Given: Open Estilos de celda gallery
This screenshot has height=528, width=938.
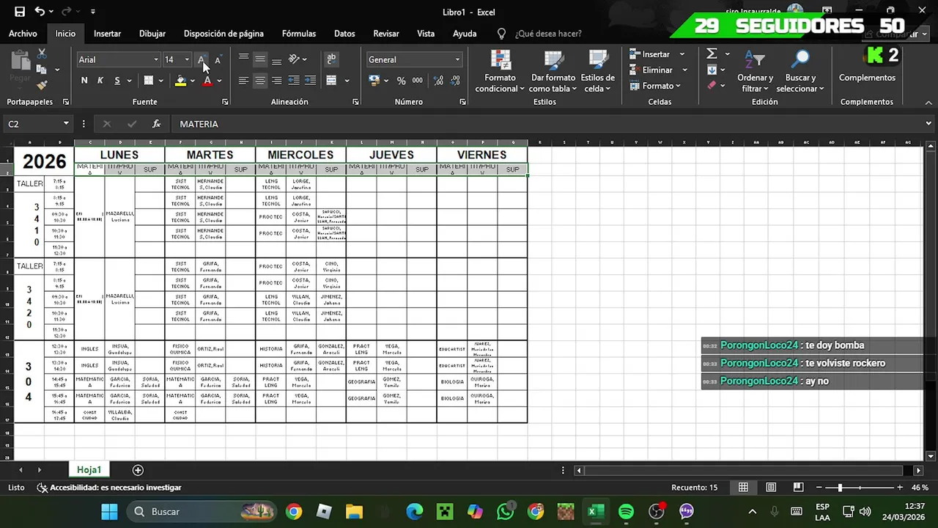Looking at the screenshot, I should point(598,72).
